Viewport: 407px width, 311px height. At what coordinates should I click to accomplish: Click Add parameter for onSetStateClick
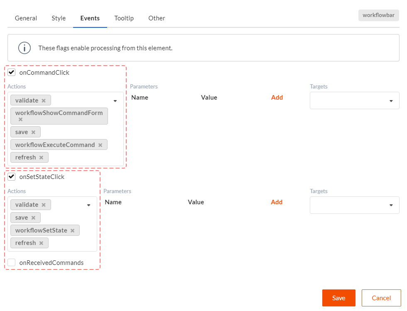point(277,202)
